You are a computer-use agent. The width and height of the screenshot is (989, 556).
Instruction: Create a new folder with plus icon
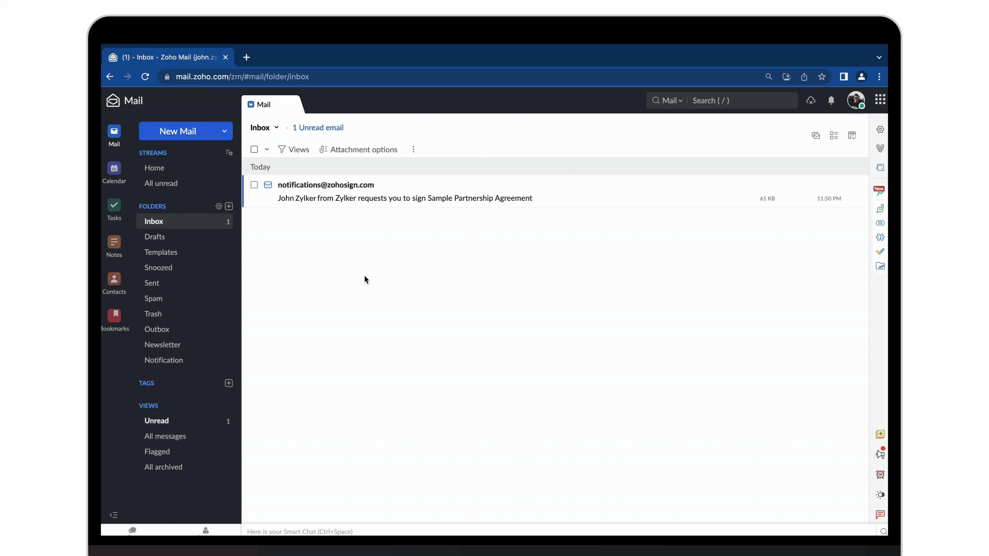[x=229, y=206]
